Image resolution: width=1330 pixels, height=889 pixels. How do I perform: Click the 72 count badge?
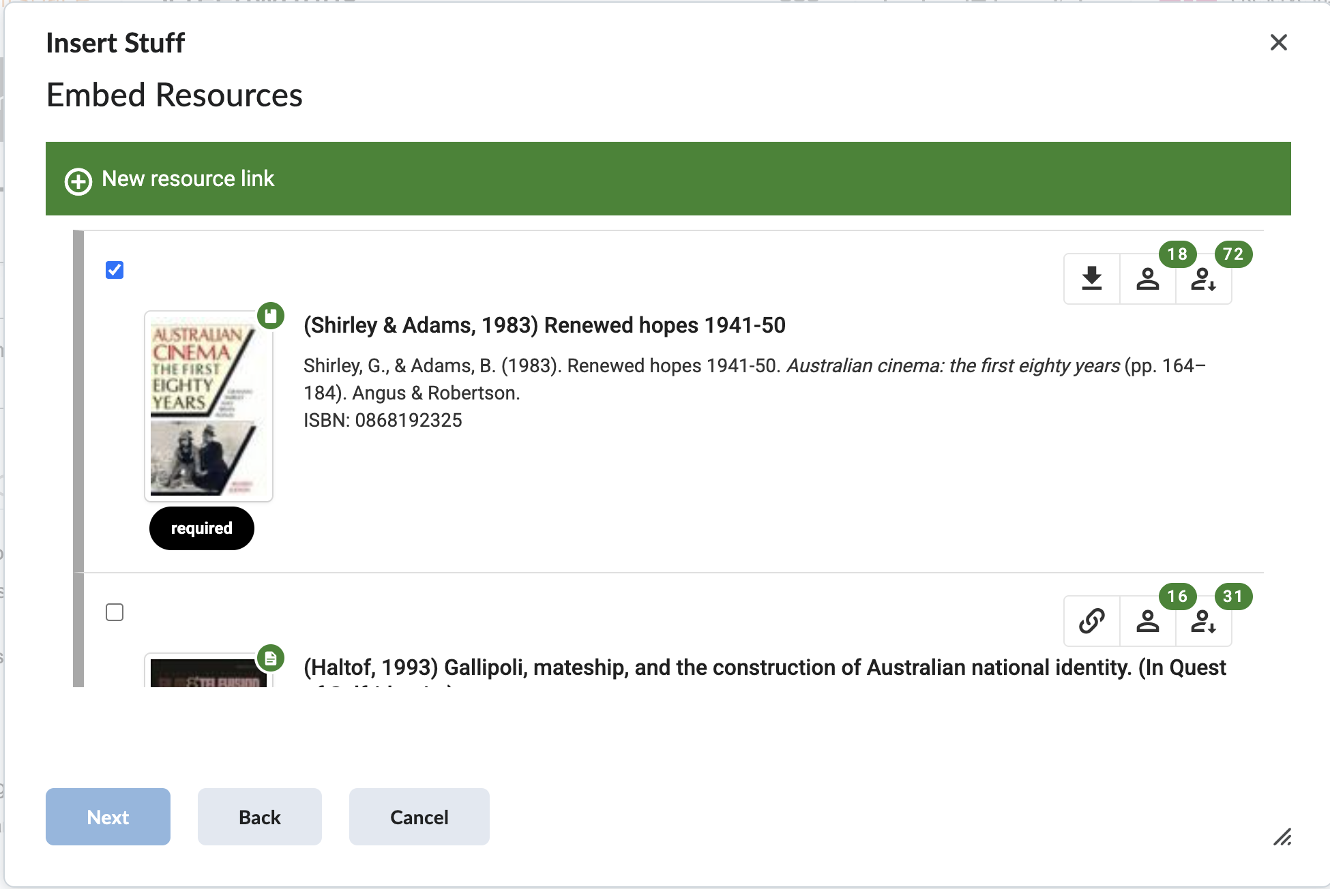click(1233, 254)
